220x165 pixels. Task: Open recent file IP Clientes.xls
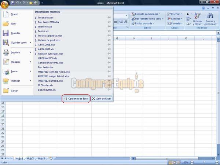pyautogui.click(x=45, y=85)
